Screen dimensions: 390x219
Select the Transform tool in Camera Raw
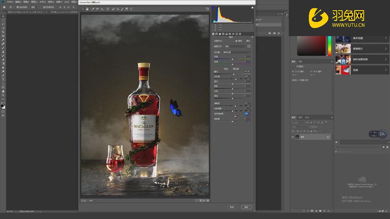[108, 9]
